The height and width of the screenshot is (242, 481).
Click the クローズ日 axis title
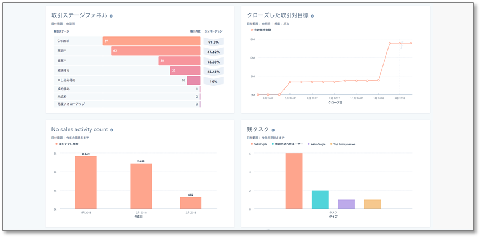335,103
